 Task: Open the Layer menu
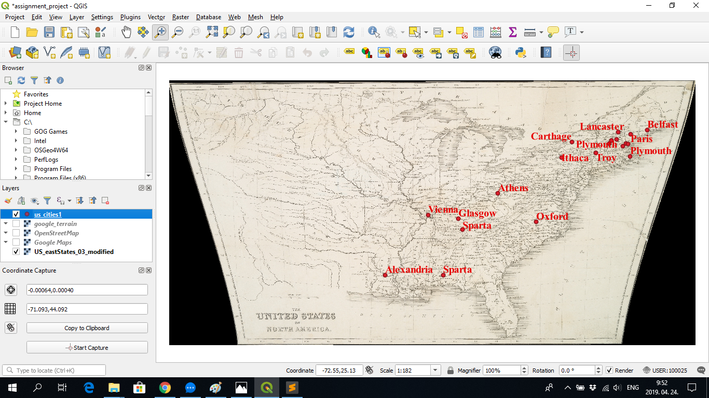point(77,17)
